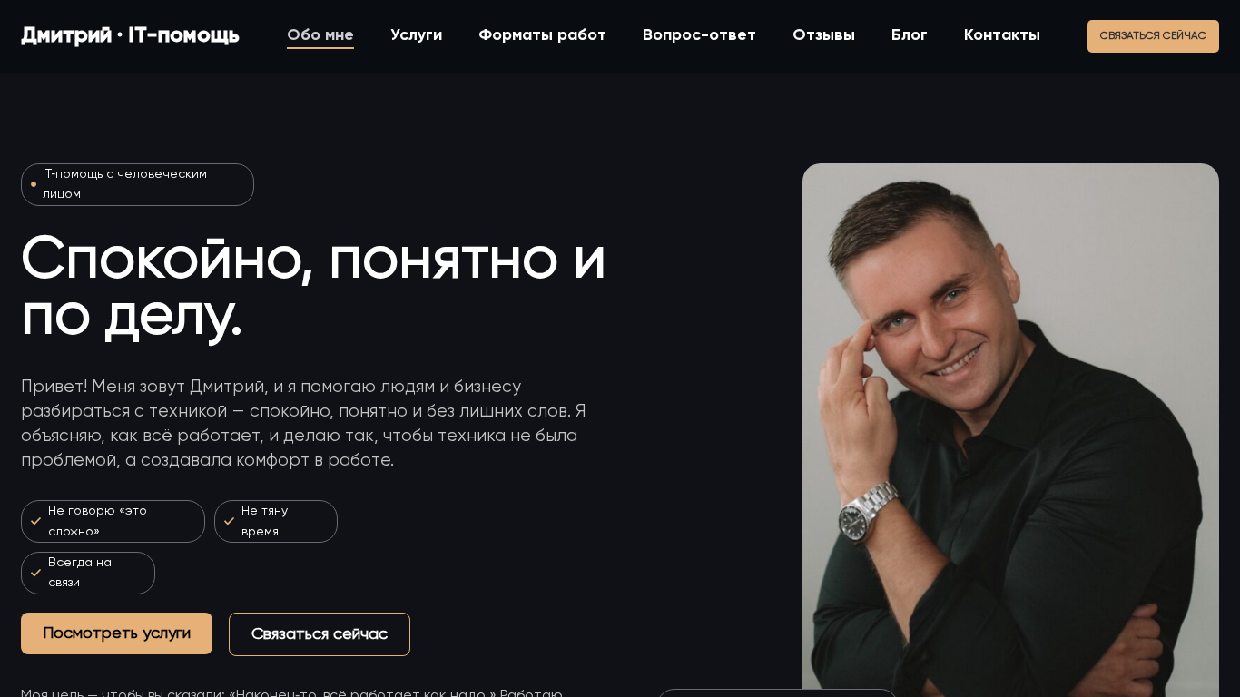Navigate to the Блог link
1240x697 pixels.
[909, 35]
